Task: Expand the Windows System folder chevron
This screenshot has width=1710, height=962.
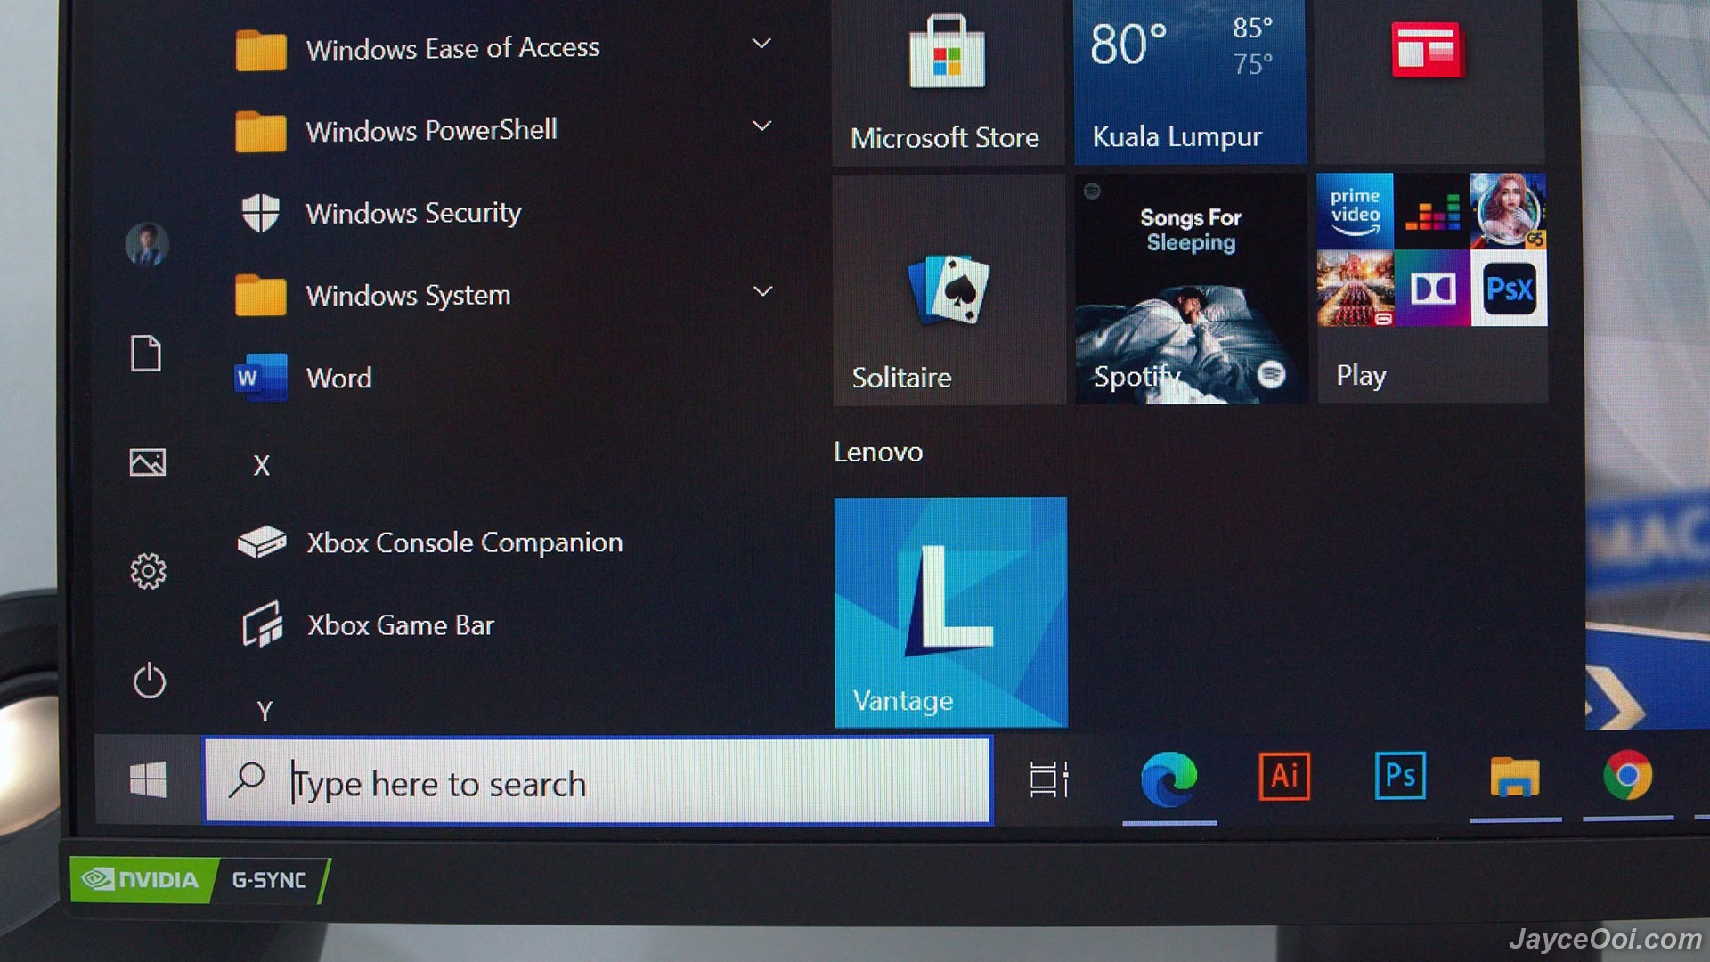Action: pos(762,291)
